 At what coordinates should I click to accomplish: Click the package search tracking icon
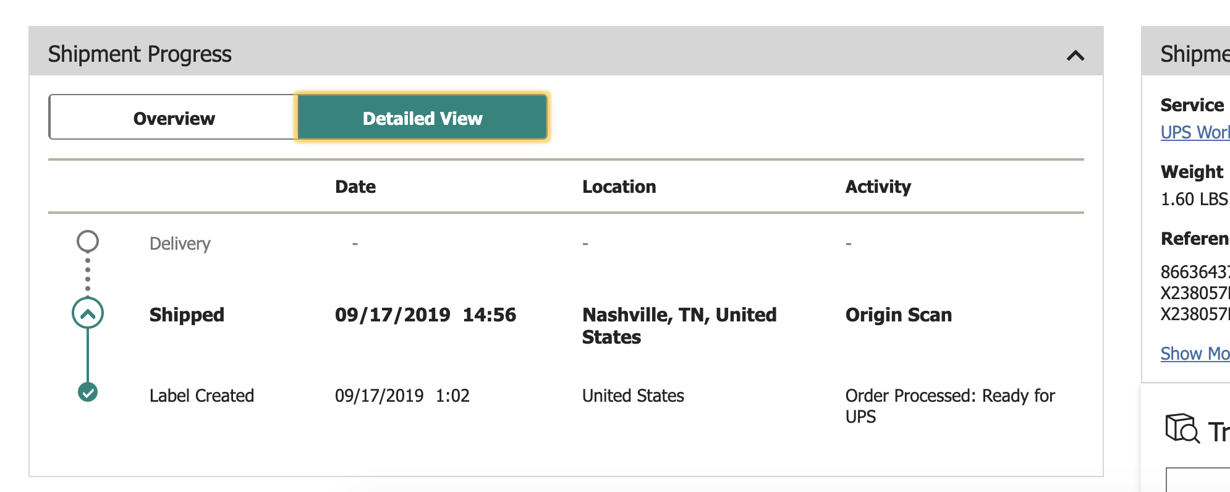[x=1182, y=428]
